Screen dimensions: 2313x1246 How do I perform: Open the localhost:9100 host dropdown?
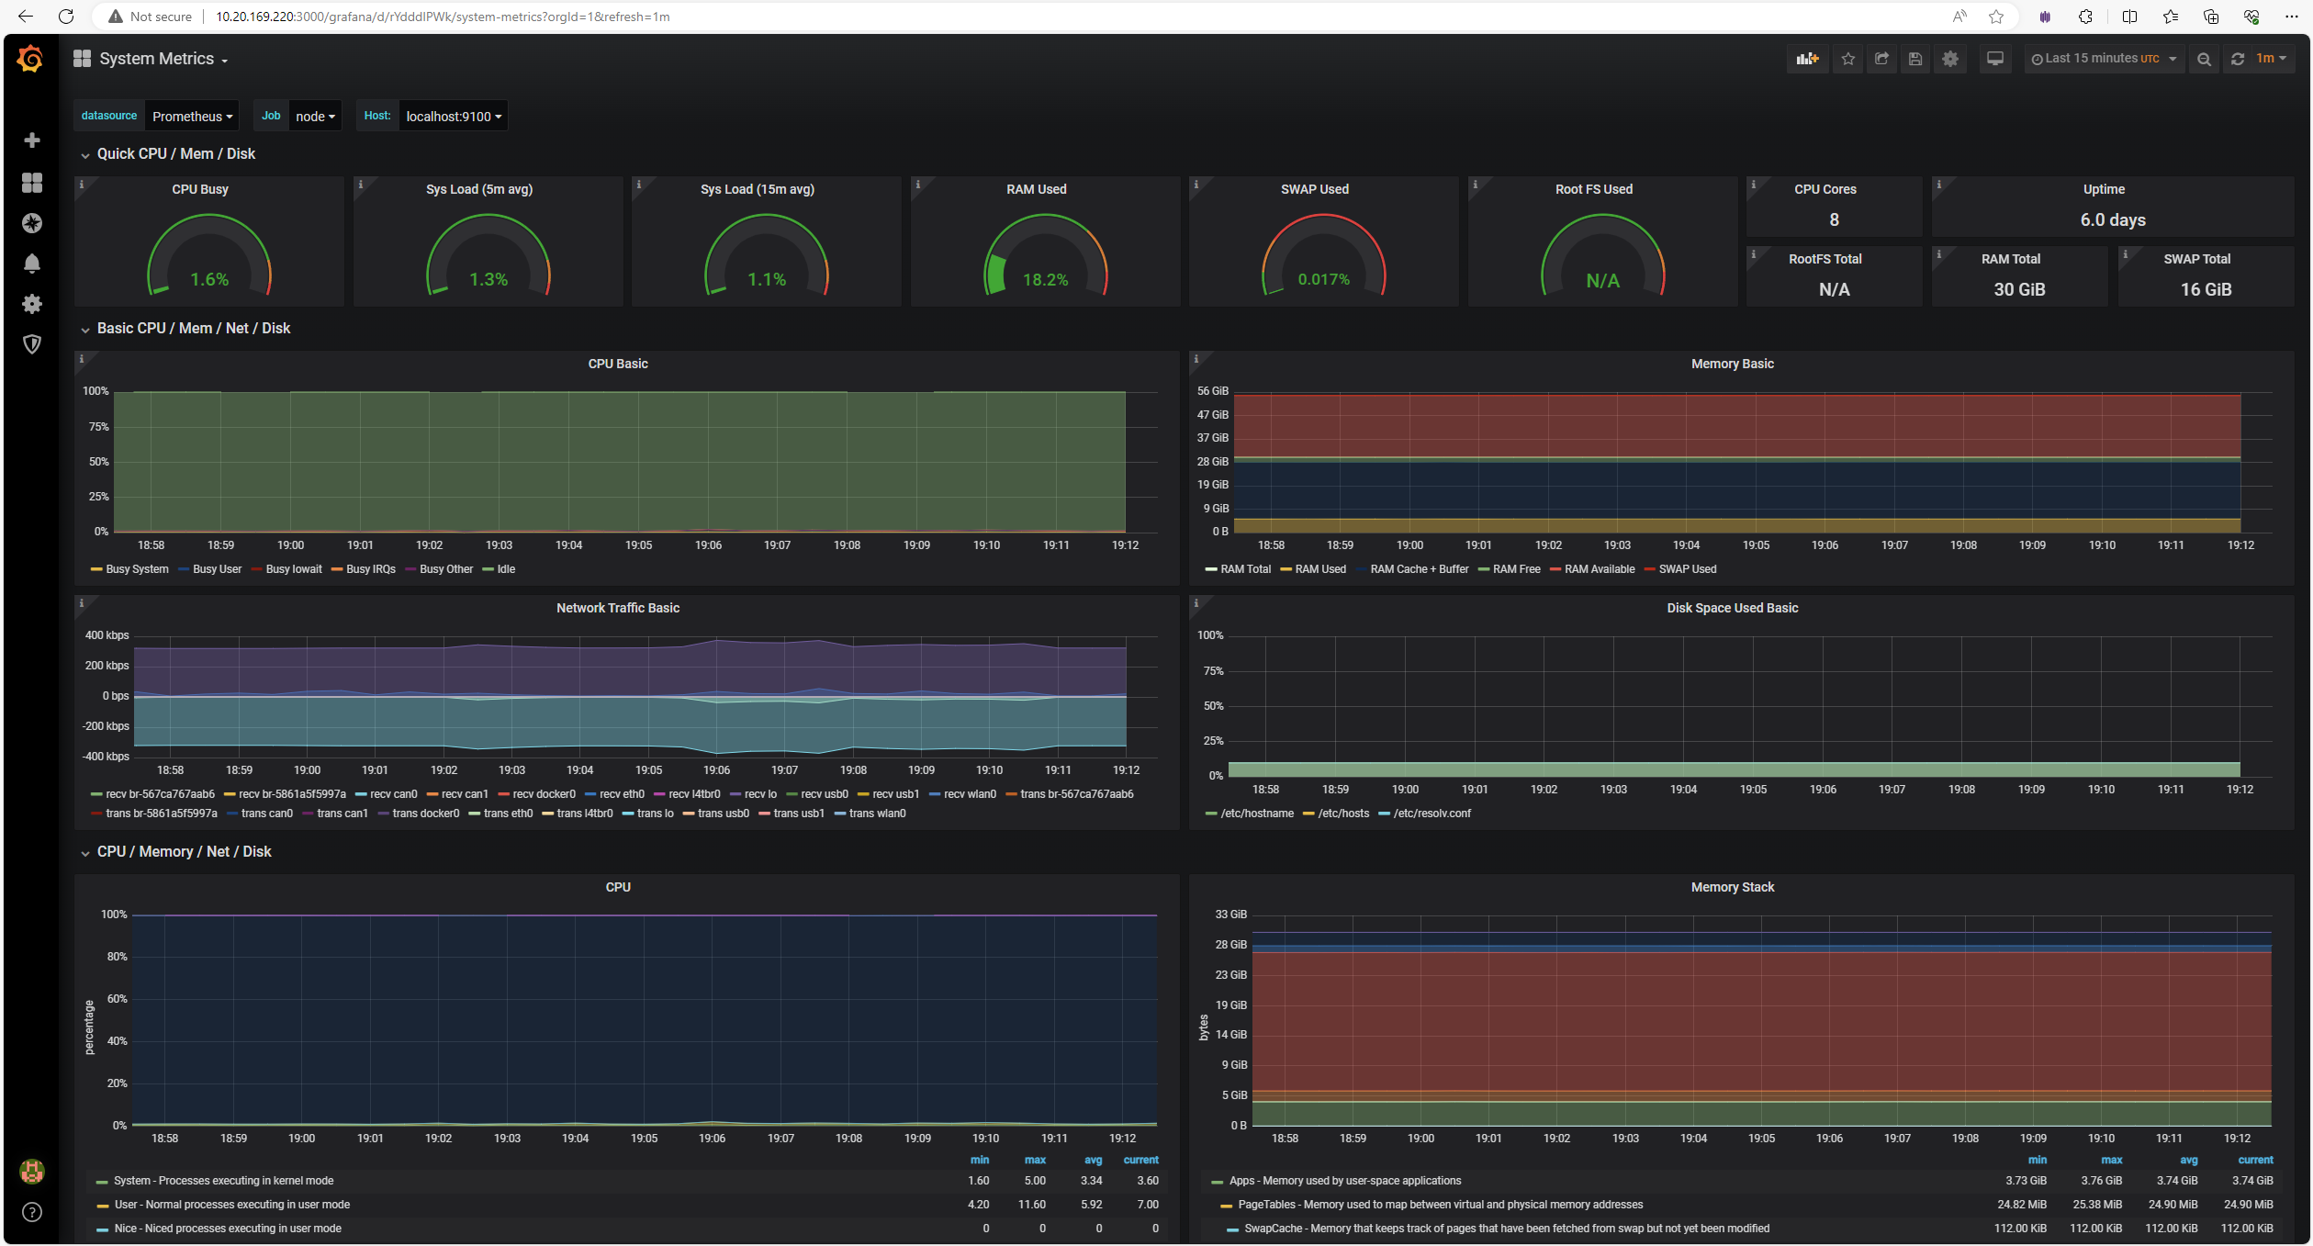[454, 117]
